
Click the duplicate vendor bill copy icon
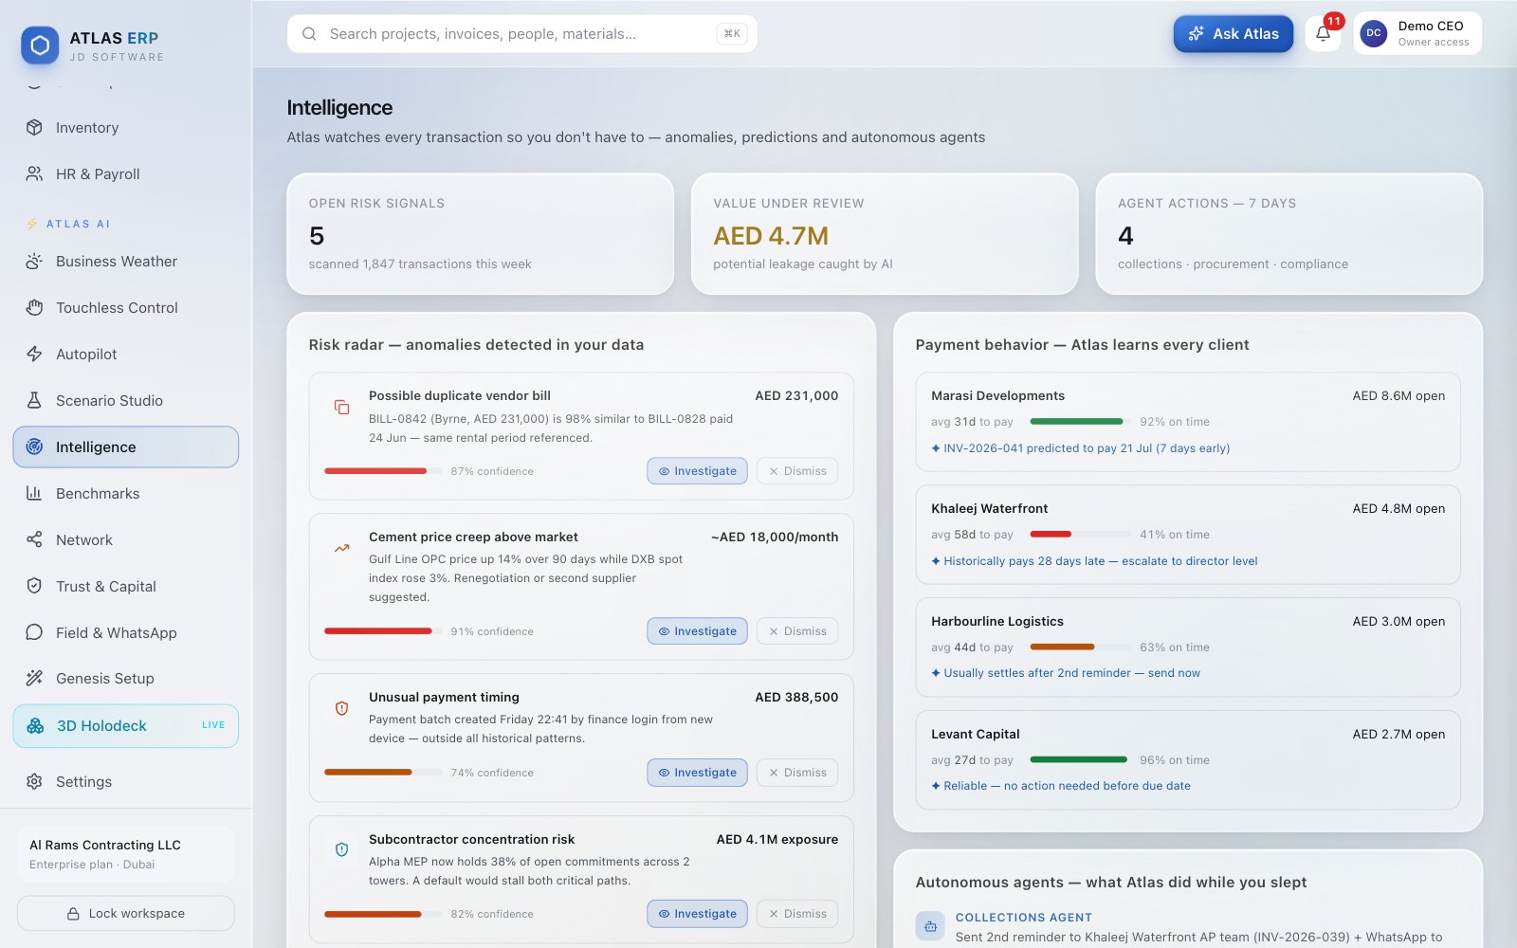(x=341, y=407)
